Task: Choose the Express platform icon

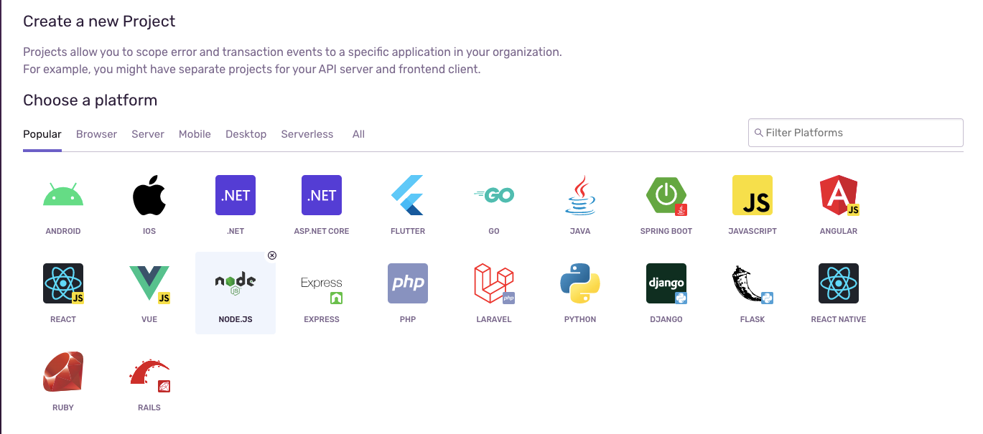Action: pyautogui.click(x=322, y=289)
